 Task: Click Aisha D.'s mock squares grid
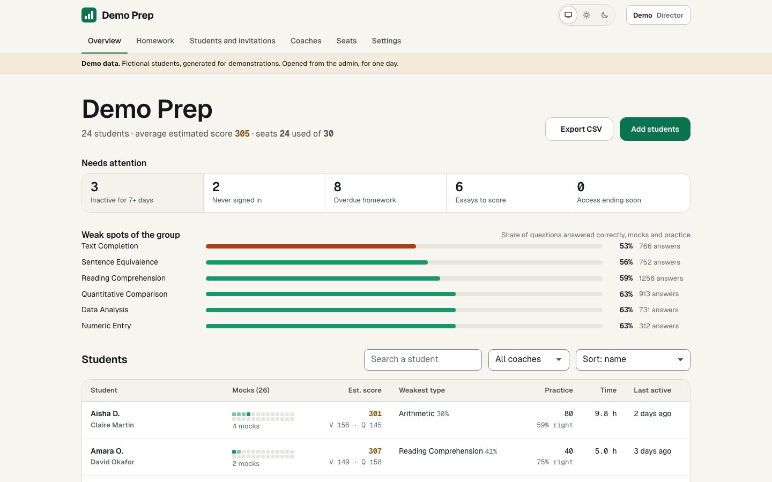(263, 416)
